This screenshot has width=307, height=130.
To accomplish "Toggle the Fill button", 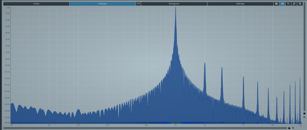I will click(138, 4).
